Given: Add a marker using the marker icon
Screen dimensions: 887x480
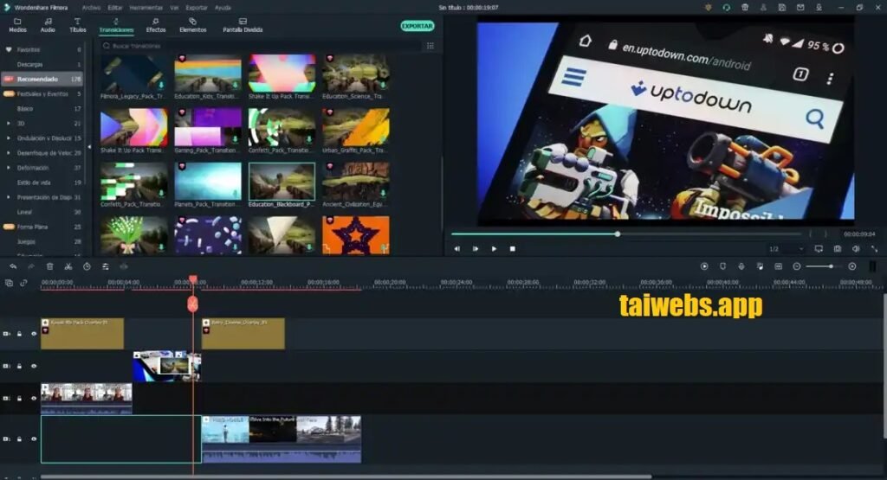Looking at the screenshot, I should [x=723, y=266].
